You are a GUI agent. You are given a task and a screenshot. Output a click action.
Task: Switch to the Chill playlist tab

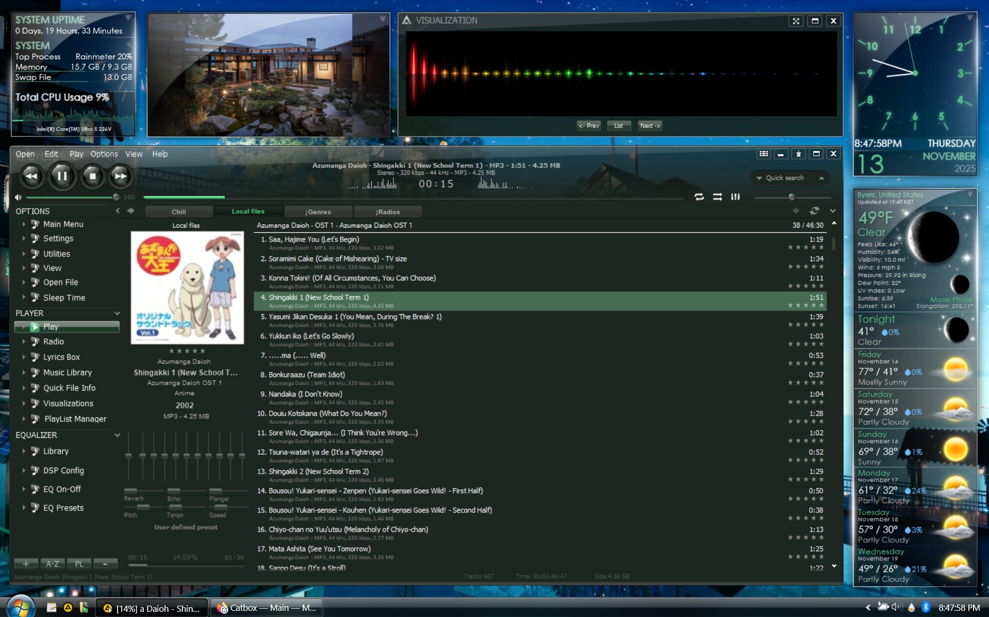point(178,212)
